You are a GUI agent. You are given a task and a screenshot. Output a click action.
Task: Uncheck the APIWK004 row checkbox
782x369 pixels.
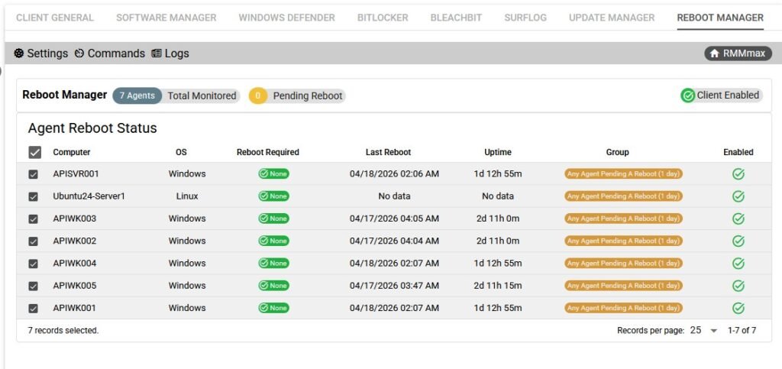[33, 264]
